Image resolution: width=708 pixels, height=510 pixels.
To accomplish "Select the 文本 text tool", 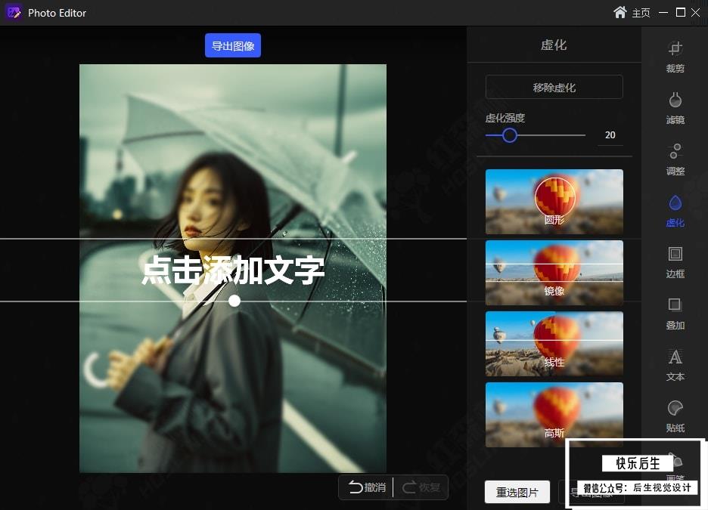I will point(675,365).
